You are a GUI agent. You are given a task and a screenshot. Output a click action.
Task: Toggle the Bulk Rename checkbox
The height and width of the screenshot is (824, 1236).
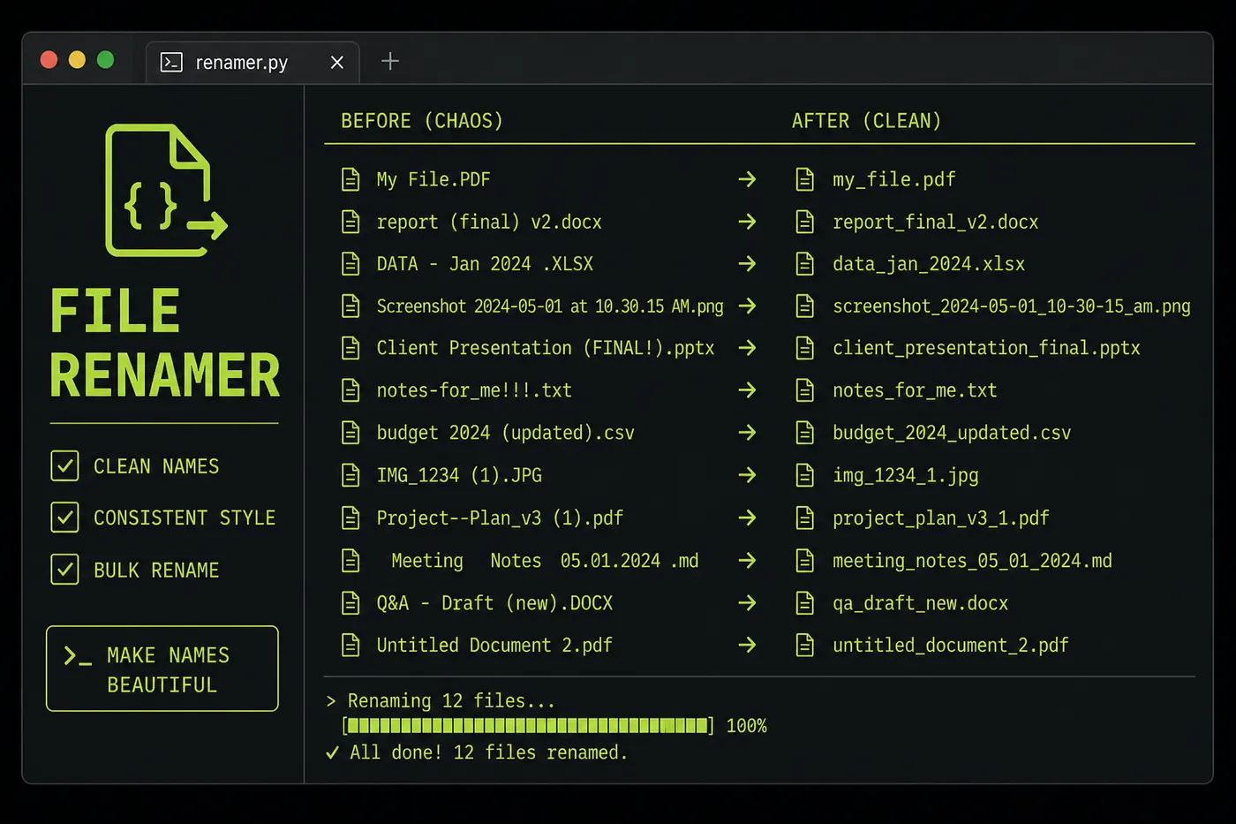(64, 570)
